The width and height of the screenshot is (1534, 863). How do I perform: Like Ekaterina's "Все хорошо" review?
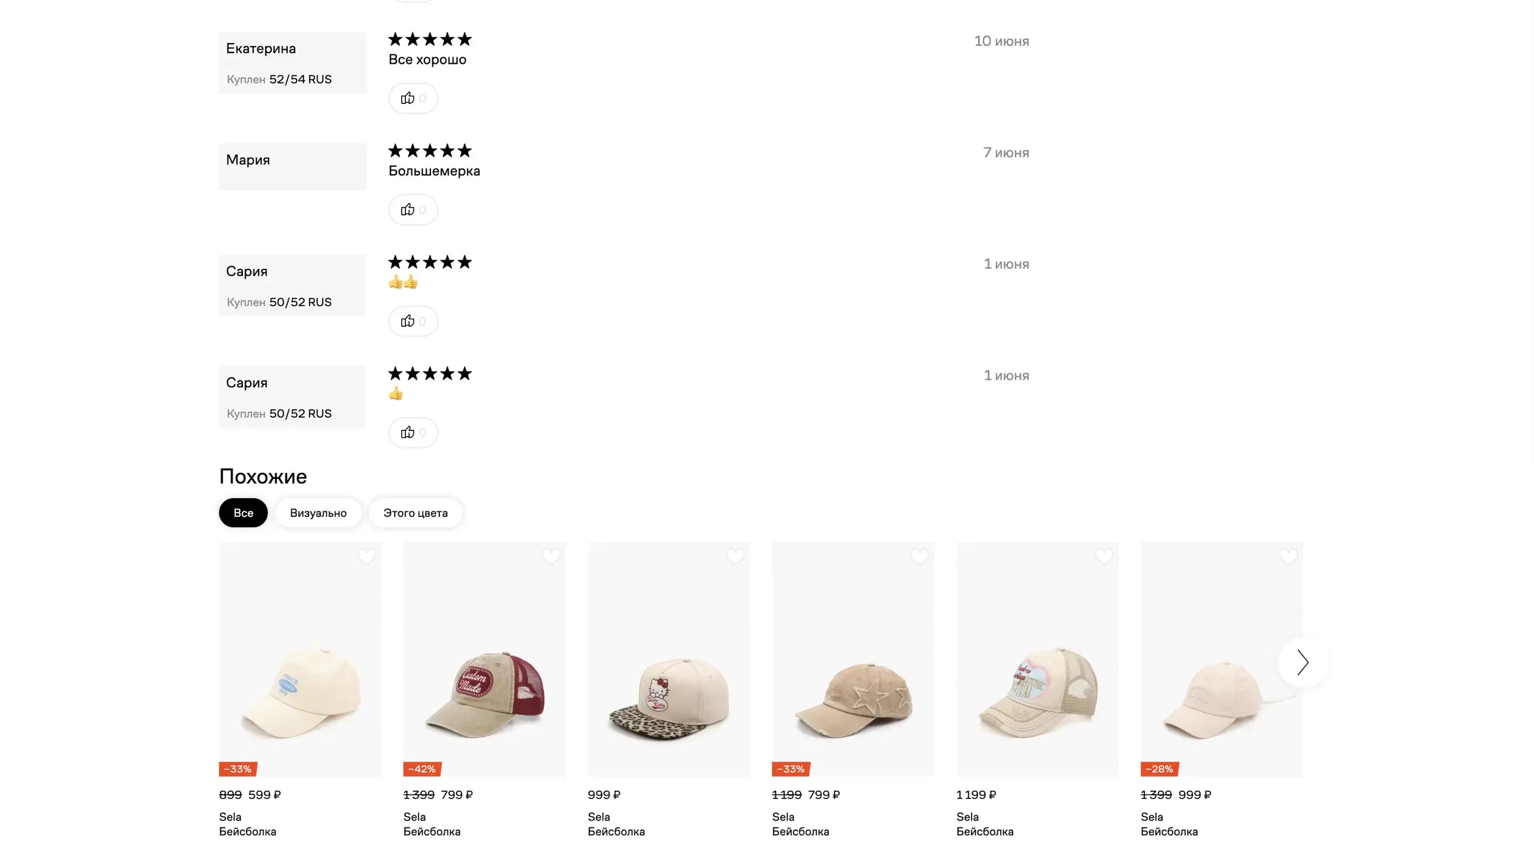tap(413, 98)
